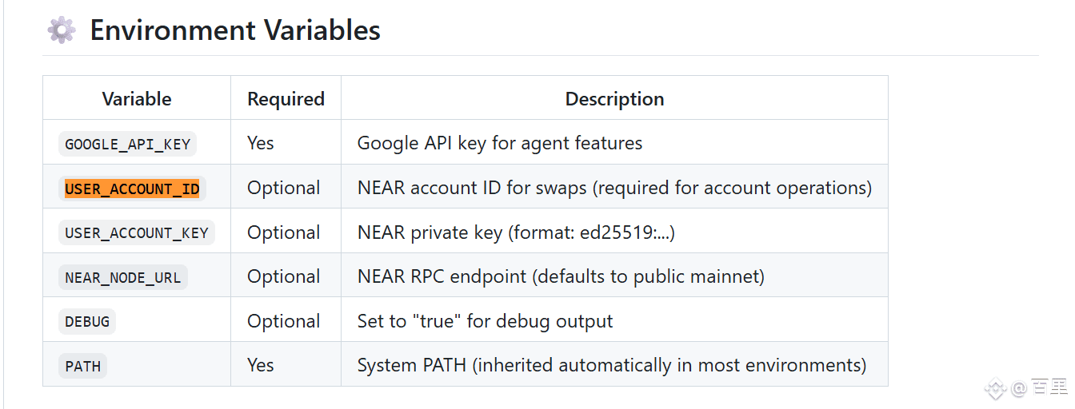The height and width of the screenshot is (409, 1075).
Task: Click the Yes cell in the PATH row
Action: click(261, 366)
